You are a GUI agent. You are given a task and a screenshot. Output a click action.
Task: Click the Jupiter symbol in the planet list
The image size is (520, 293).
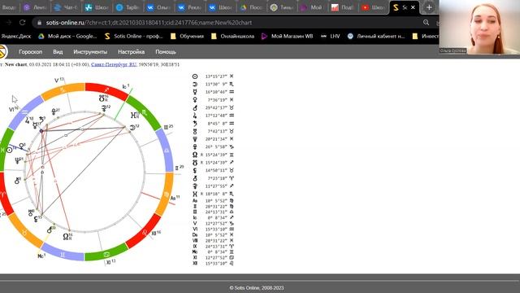click(x=195, y=116)
